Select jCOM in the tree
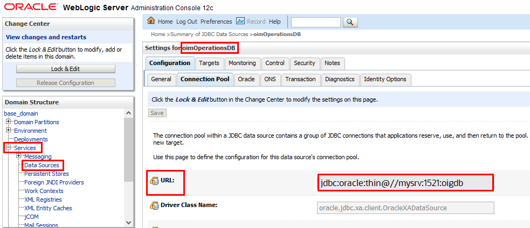The height and width of the screenshot is (228, 530). point(32,217)
